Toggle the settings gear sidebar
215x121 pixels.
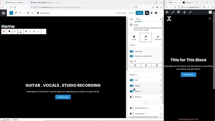click(147, 13)
